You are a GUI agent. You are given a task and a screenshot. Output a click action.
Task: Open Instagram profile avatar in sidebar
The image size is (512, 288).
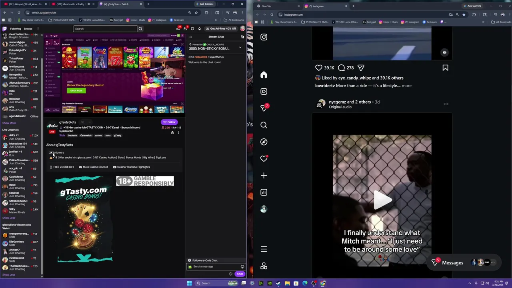coord(264,209)
